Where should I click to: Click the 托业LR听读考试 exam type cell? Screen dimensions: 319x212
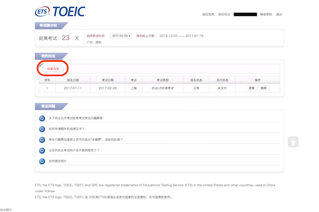click(x=163, y=88)
